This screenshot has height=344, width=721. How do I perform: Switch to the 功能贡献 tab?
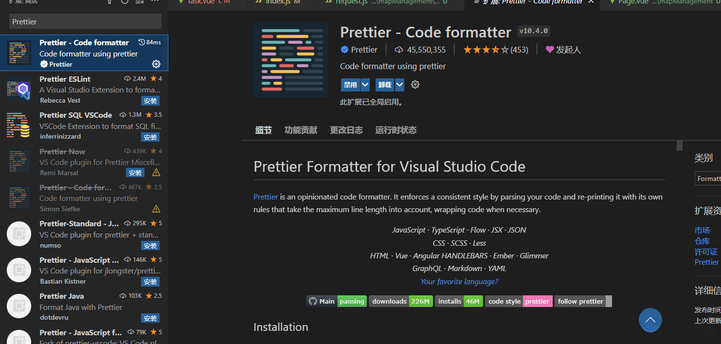click(301, 130)
